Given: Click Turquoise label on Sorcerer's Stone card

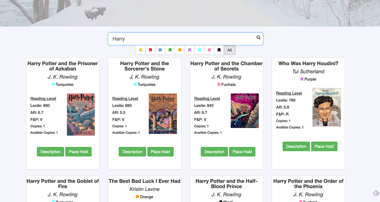Looking at the screenshot, I should coord(145,84).
